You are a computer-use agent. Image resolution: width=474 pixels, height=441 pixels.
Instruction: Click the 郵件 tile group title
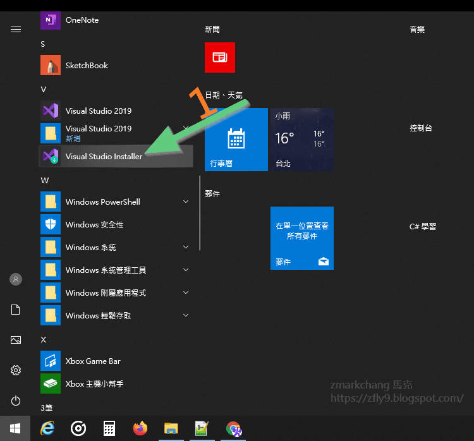212,194
